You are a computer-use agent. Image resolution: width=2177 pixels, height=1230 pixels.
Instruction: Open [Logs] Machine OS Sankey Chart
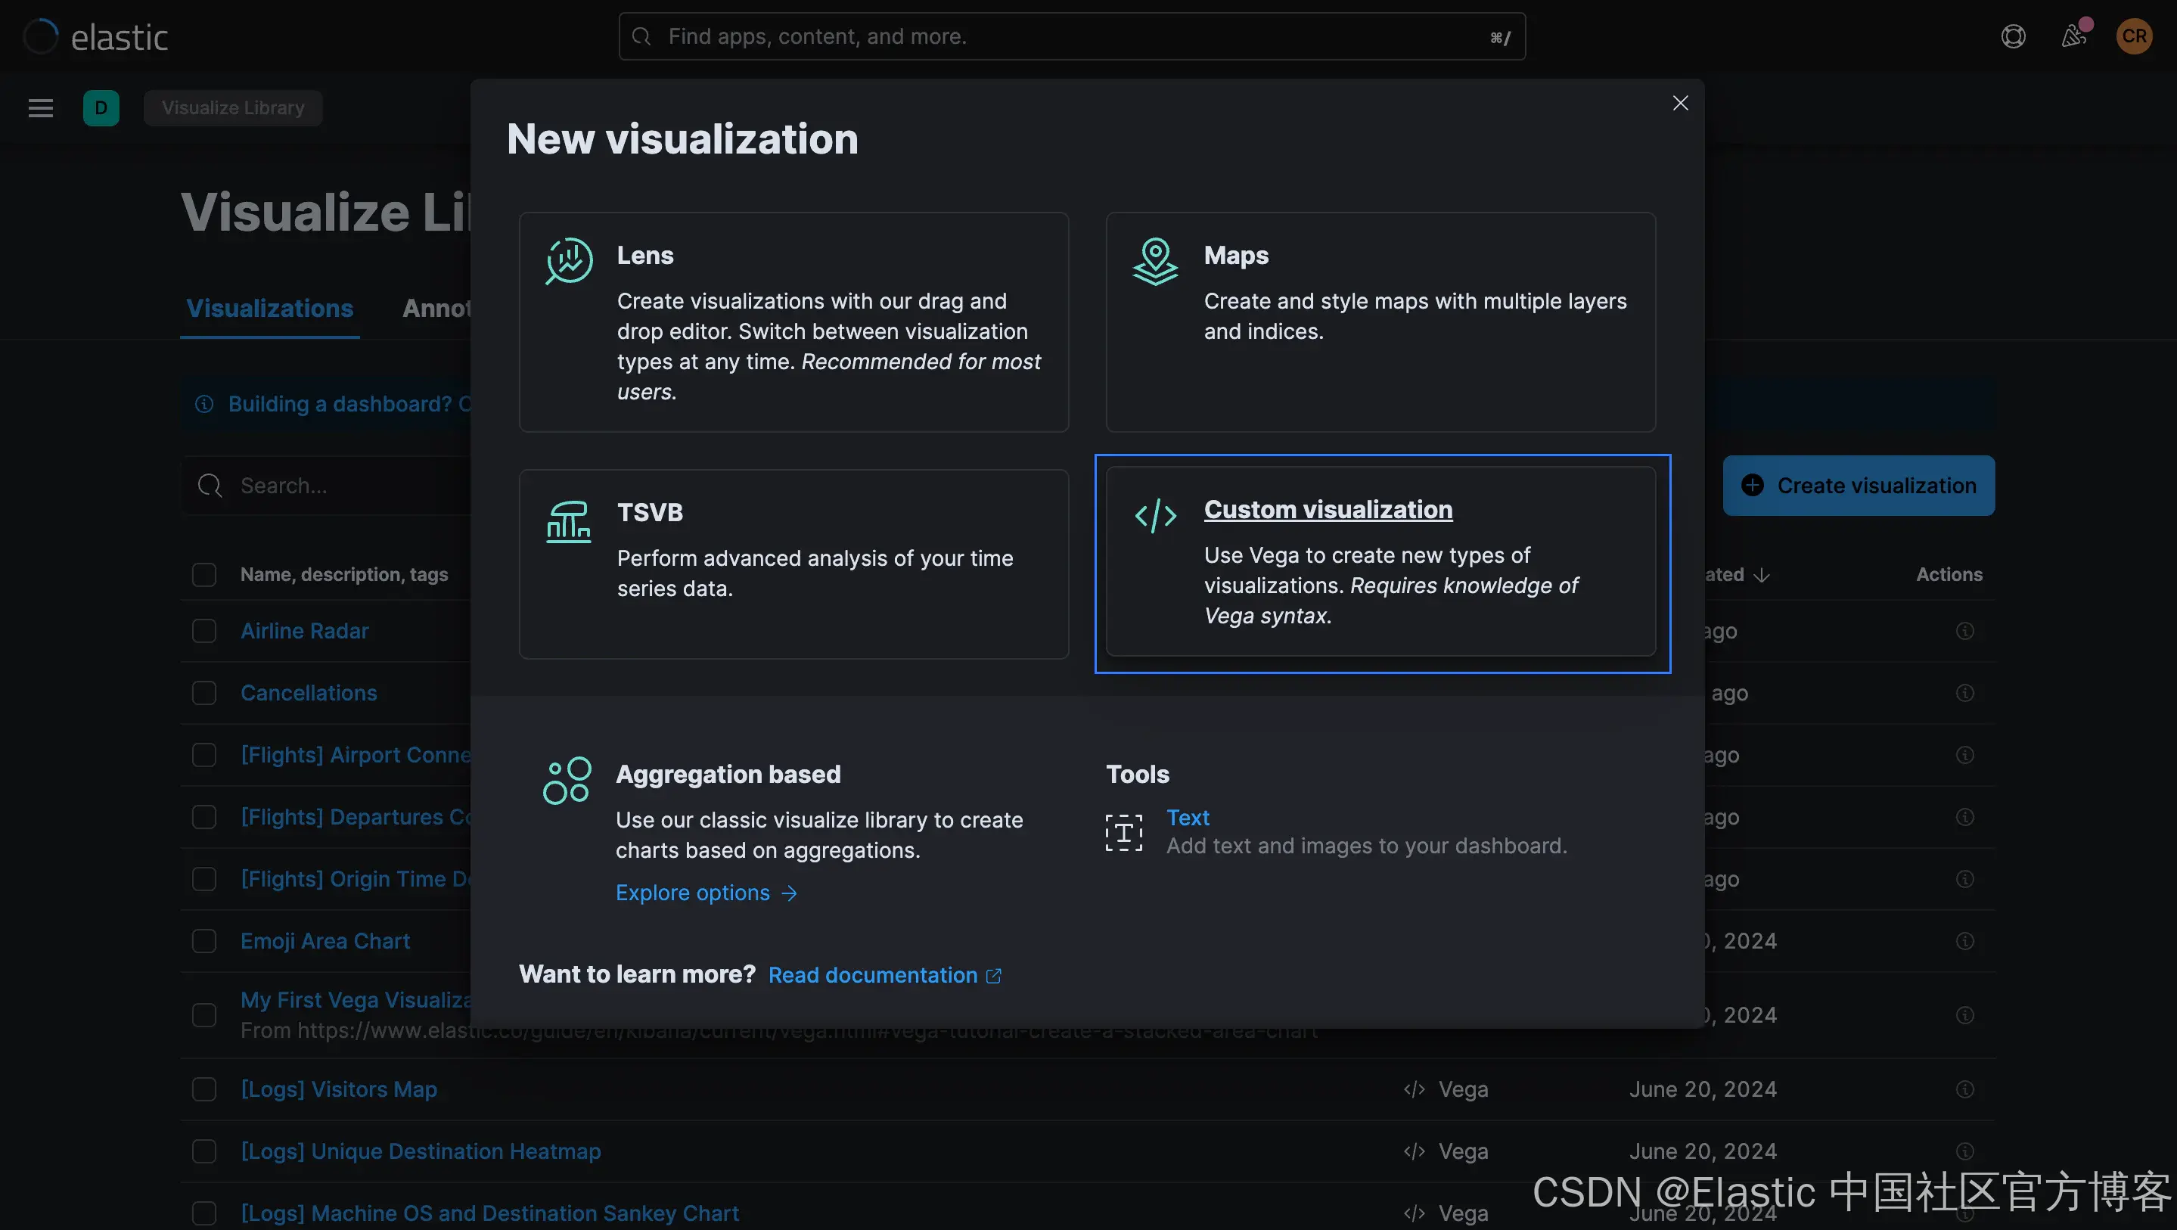click(x=489, y=1213)
